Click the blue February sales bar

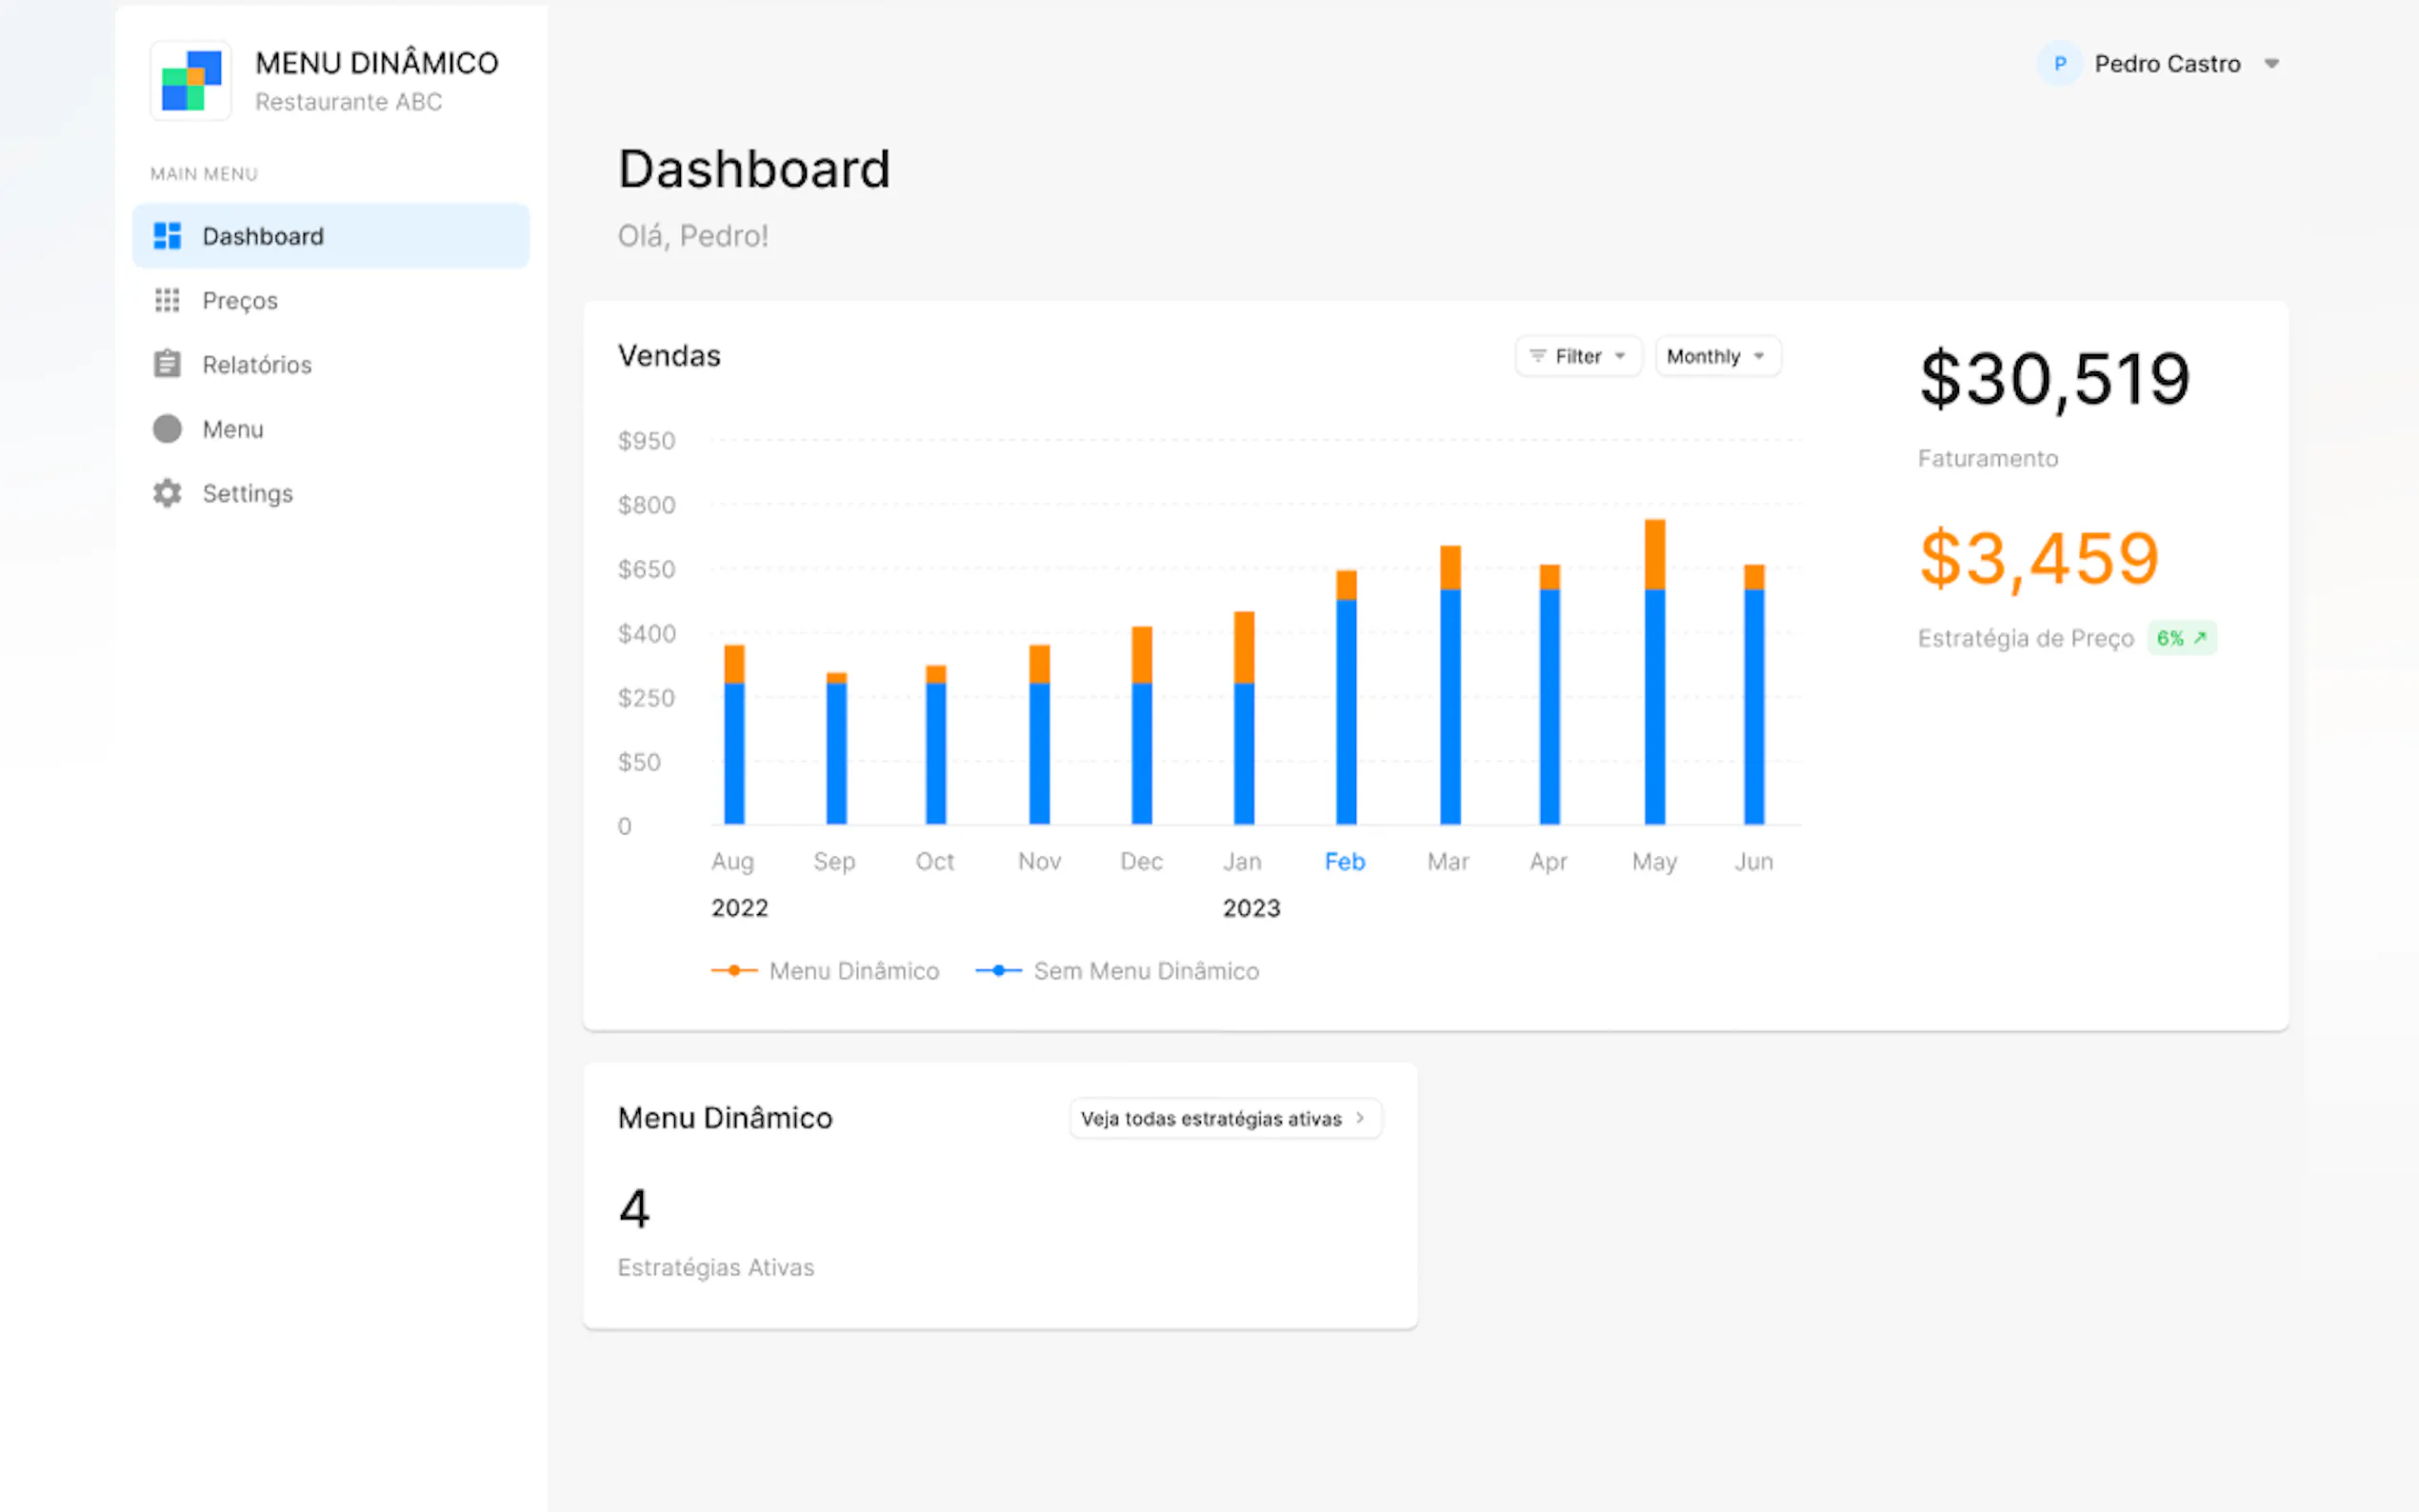(x=1346, y=711)
